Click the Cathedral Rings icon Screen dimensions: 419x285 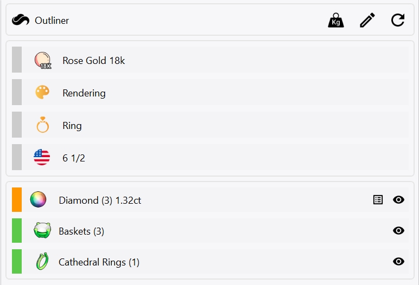[x=42, y=262]
